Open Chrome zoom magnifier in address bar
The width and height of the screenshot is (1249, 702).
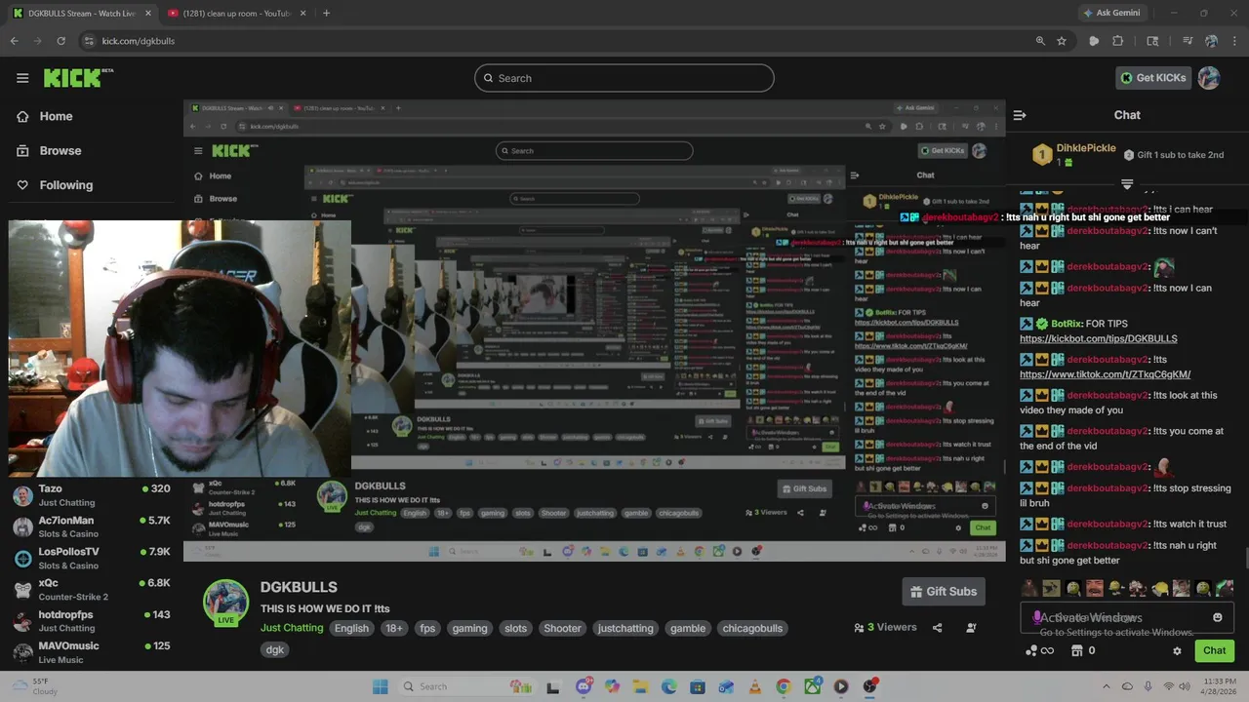(1040, 41)
